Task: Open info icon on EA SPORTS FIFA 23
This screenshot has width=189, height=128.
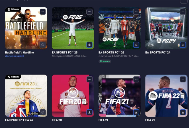Action: (43, 112)
